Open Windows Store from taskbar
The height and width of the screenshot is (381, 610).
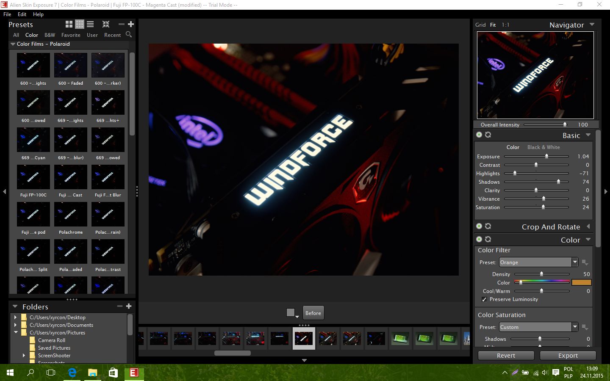click(113, 373)
